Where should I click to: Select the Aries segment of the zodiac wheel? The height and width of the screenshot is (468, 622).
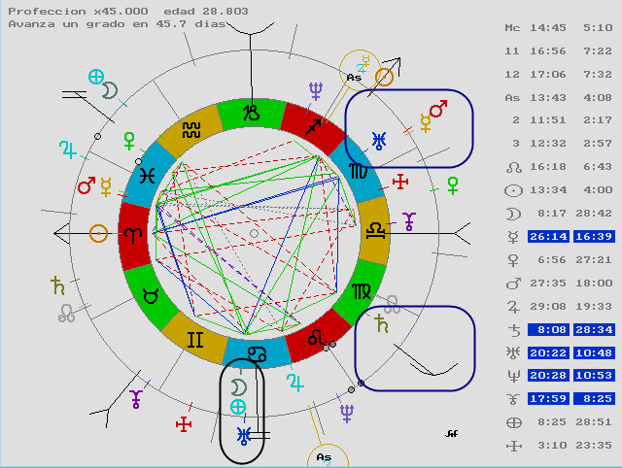(131, 234)
